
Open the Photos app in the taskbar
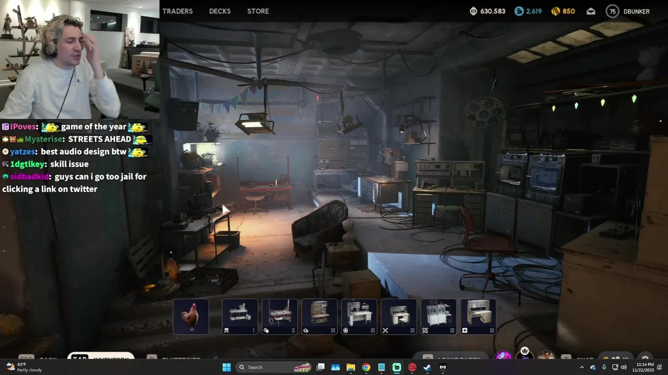(x=336, y=367)
